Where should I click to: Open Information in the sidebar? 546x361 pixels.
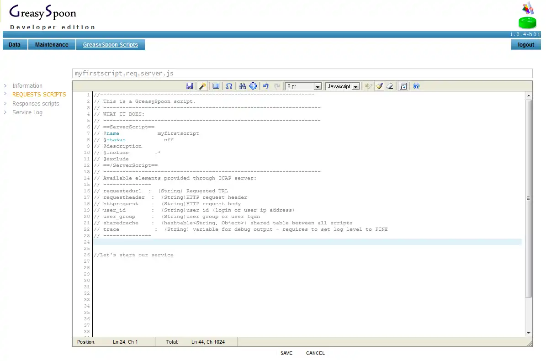[27, 85]
